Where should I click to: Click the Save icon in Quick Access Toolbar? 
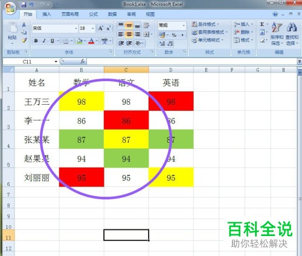click(x=24, y=4)
